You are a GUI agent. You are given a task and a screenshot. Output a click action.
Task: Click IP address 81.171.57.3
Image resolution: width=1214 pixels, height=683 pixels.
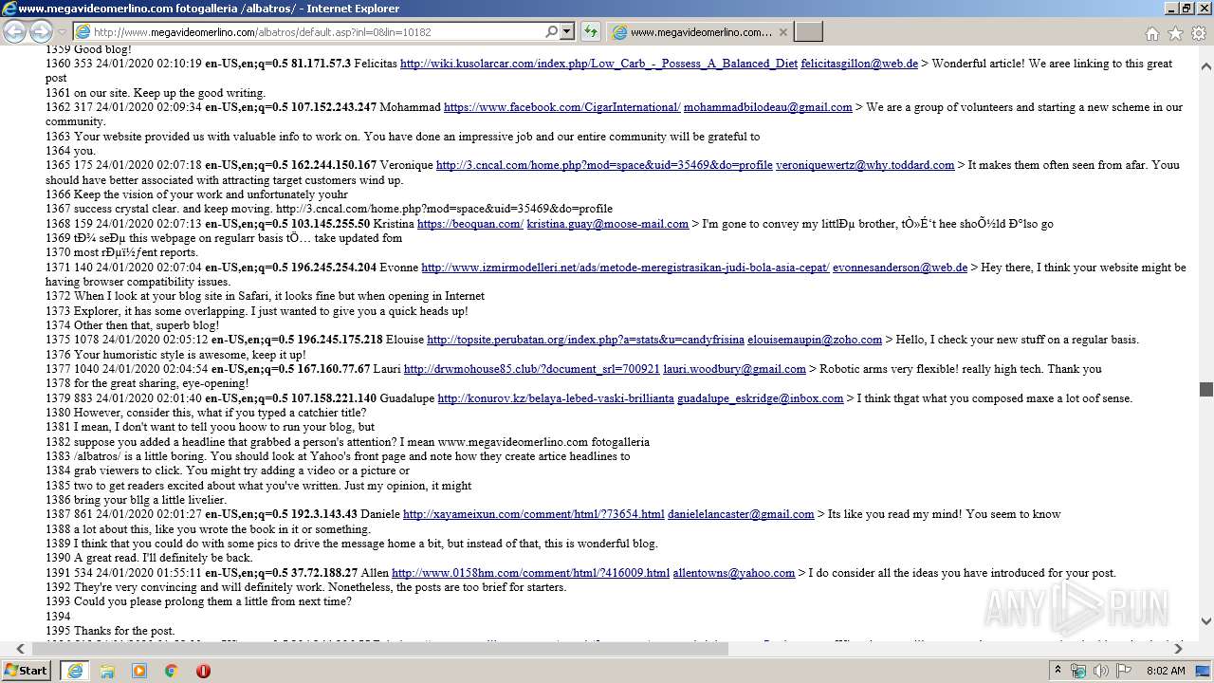(321, 64)
